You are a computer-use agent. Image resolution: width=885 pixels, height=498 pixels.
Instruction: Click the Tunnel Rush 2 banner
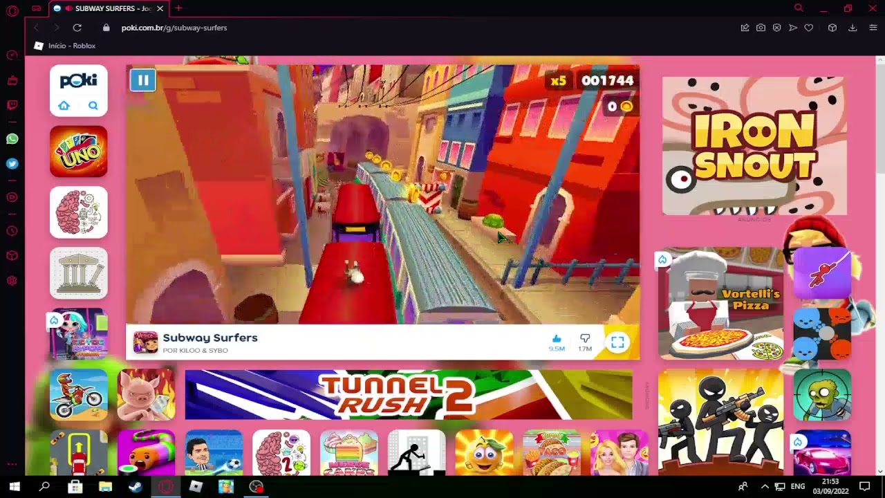pyautogui.click(x=409, y=394)
